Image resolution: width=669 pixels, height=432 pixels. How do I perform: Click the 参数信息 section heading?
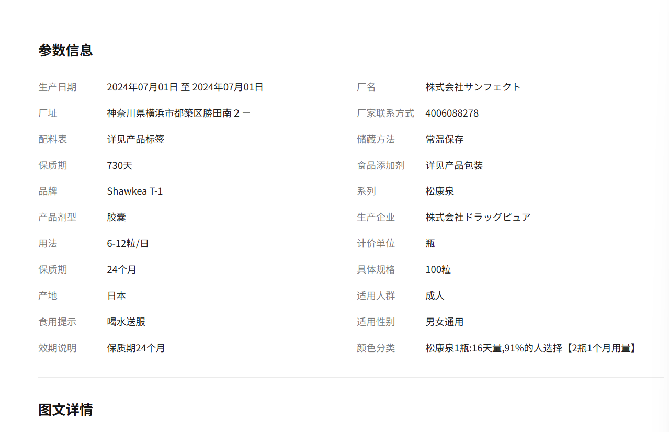pyautogui.click(x=65, y=50)
